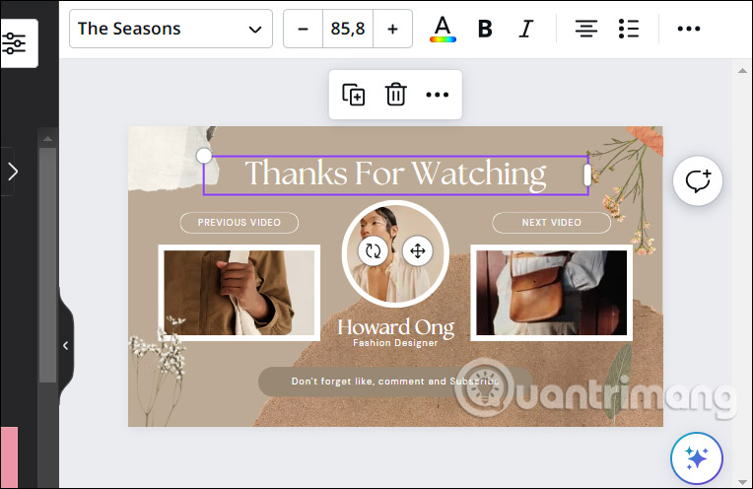
Task: Duplicate the selected element
Action: (354, 94)
